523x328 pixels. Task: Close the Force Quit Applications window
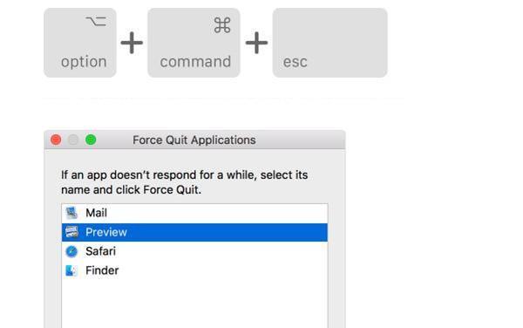56,140
